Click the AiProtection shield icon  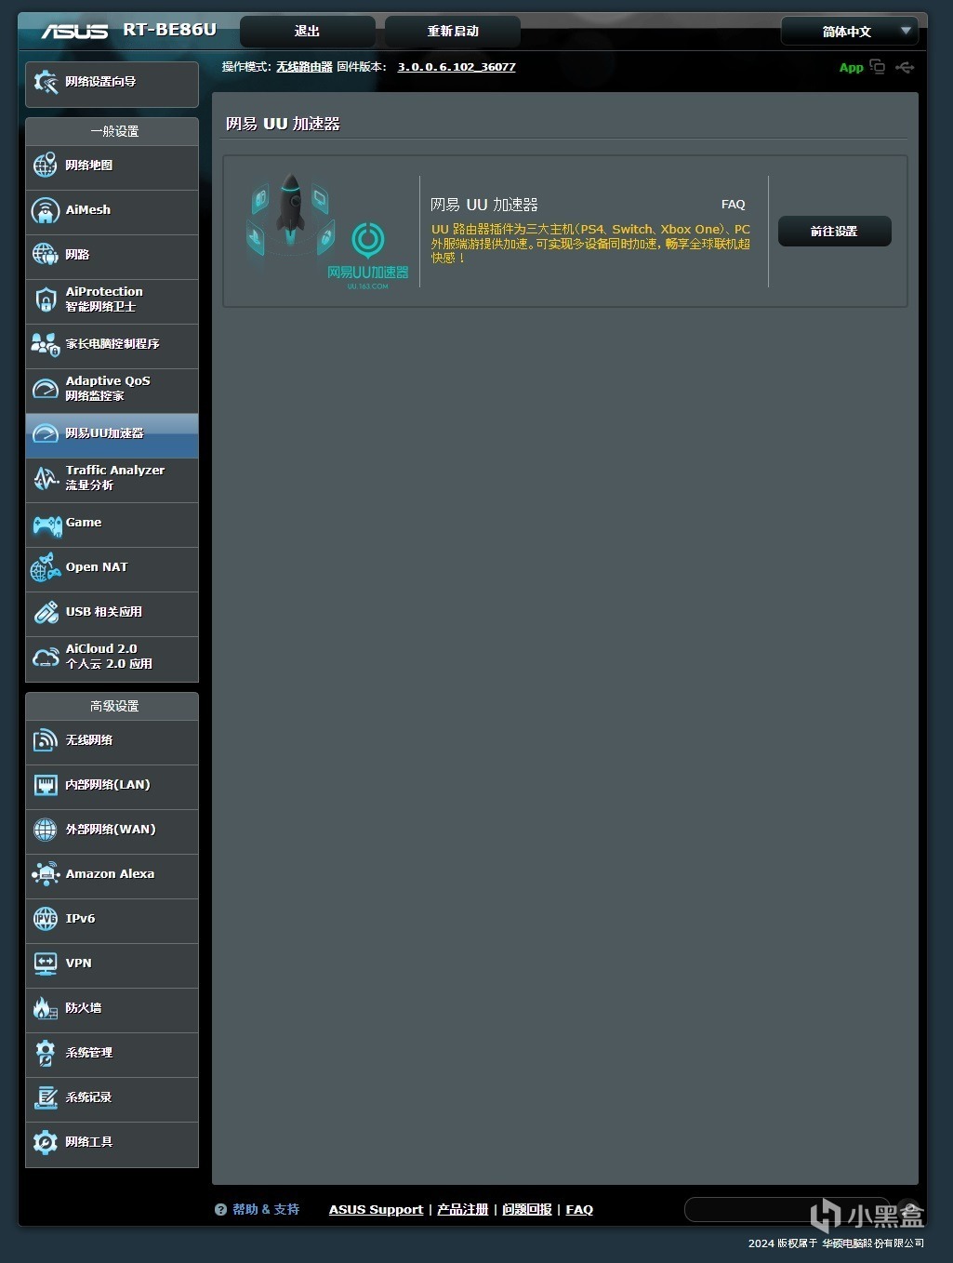click(46, 299)
